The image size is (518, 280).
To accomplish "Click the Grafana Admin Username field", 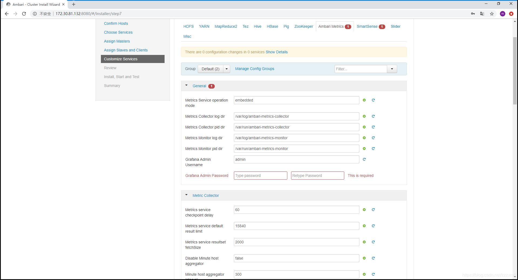I will (297, 159).
